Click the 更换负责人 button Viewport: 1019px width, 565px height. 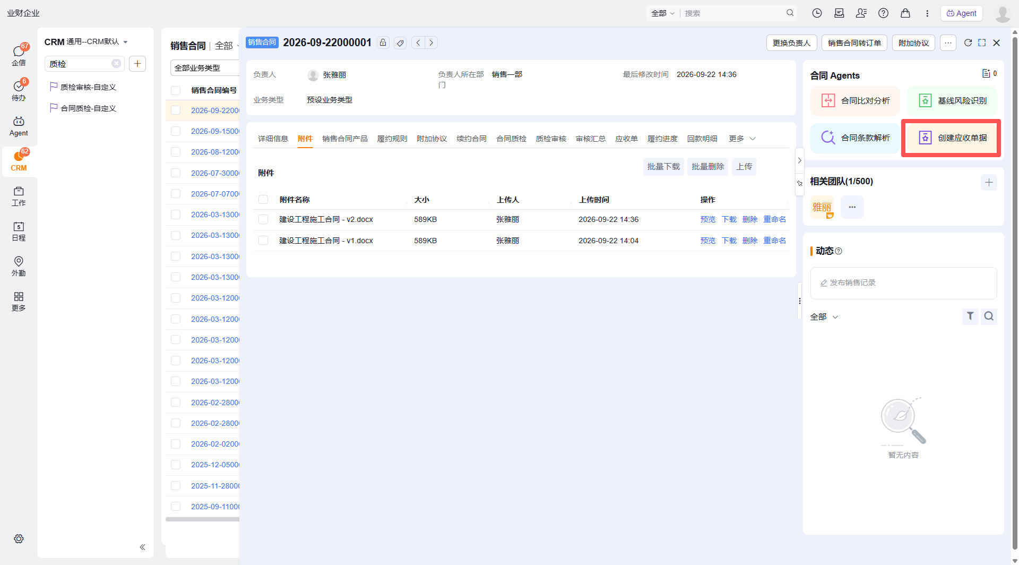pyautogui.click(x=791, y=43)
